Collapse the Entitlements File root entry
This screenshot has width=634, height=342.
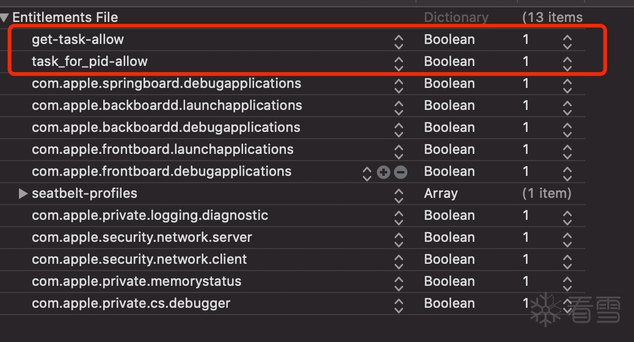pyautogui.click(x=5, y=18)
